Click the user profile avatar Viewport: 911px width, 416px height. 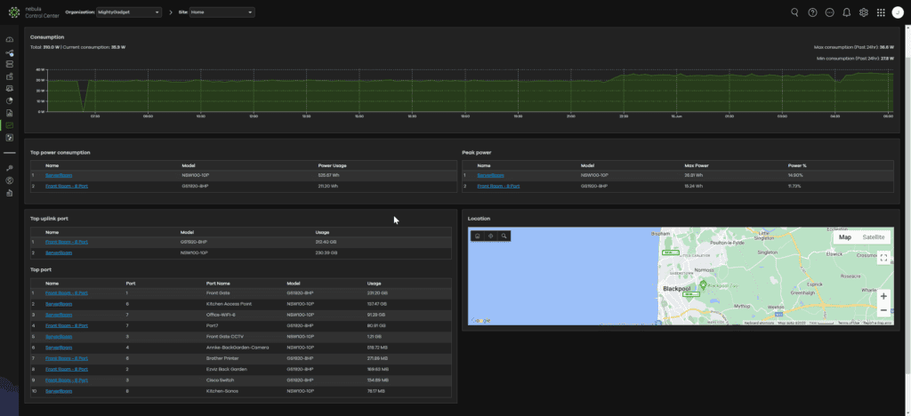click(x=897, y=12)
